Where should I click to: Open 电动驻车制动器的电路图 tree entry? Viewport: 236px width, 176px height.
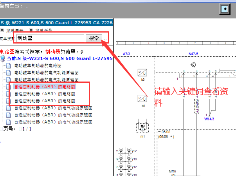pyautogui.click(x=38, y=65)
